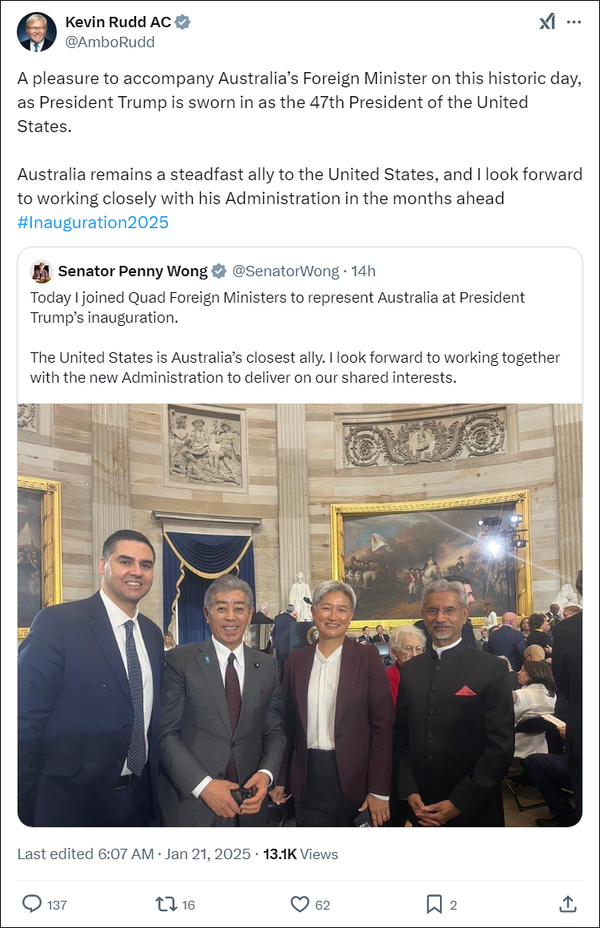Click the Grok icon at top right
Viewport: 600px width, 928px height.
point(547,22)
